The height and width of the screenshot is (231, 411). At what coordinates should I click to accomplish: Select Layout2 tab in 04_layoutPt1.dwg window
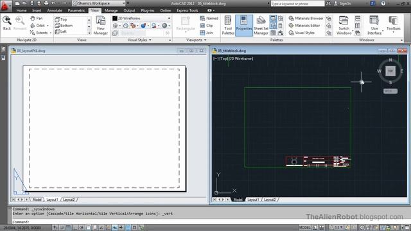69,200
